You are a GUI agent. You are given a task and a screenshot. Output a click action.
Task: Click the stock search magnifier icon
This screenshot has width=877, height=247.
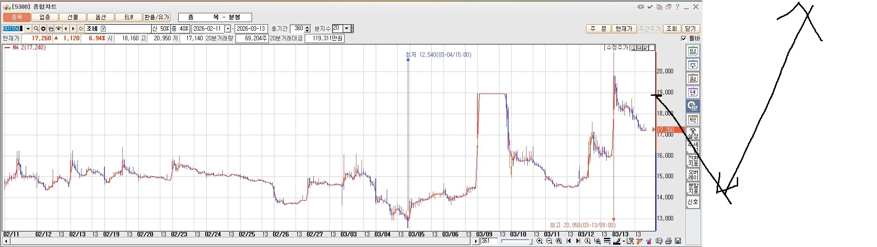(x=36, y=28)
